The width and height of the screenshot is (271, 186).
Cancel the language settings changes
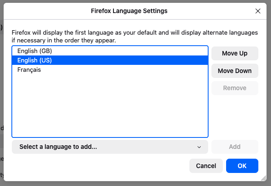[206, 166]
